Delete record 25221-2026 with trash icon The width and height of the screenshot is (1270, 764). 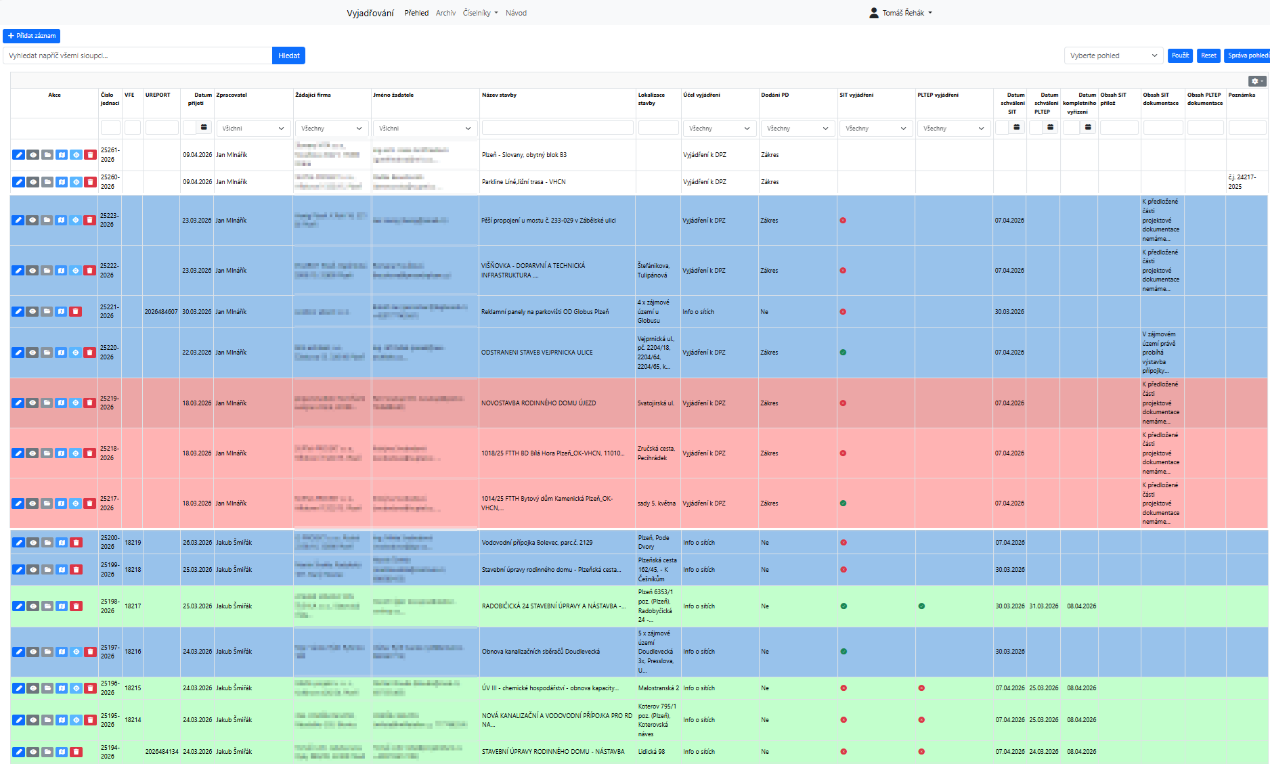click(75, 312)
